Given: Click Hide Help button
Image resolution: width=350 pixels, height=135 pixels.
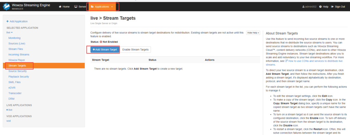Looking at the screenshot, I should (253, 33).
